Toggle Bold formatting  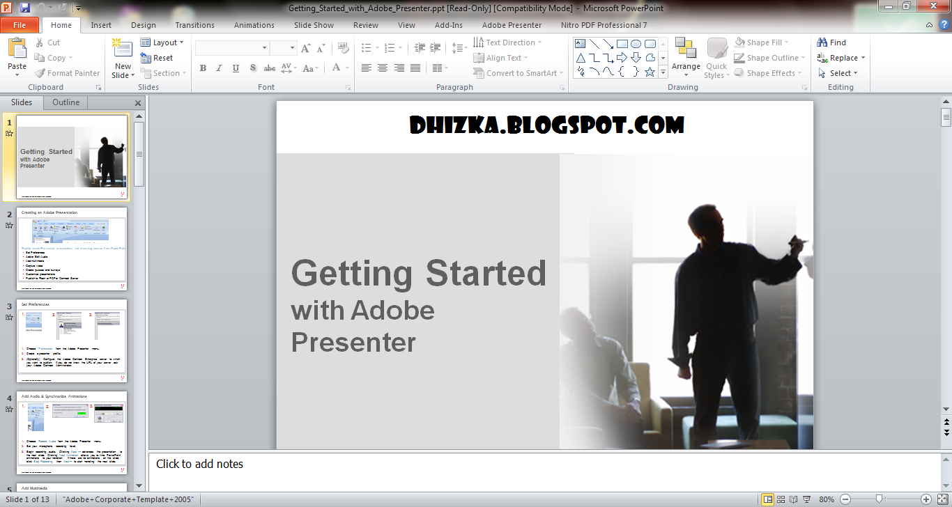[x=203, y=68]
